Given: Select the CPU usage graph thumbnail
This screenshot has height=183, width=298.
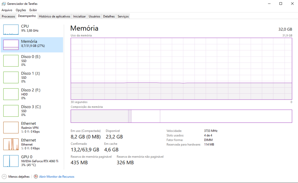Looking at the screenshot, I should click(11, 29).
